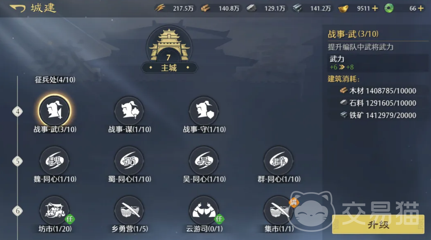This screenshot has height=240, width=431.
Task: Select the 坊市 market icon
Action: point(54,211)
